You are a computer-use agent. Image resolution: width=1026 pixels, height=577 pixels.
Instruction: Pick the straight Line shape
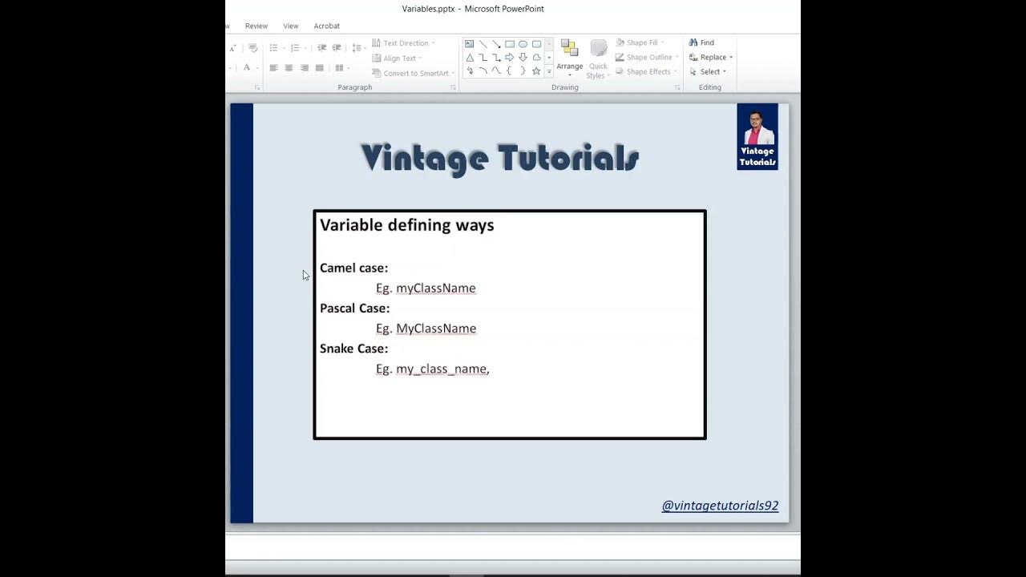coord(483,44)
